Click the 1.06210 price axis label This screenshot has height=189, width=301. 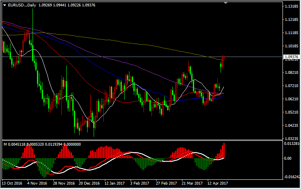coord(292,99)
